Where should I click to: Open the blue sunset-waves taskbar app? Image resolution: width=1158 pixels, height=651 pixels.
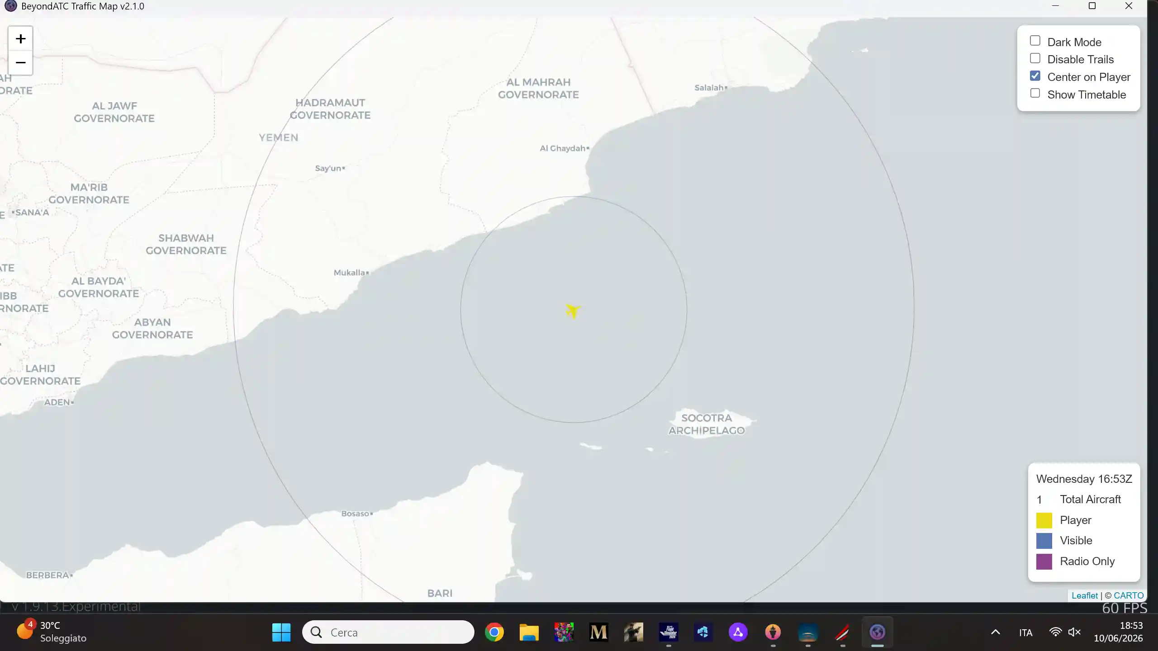click(x=807, y=632)
